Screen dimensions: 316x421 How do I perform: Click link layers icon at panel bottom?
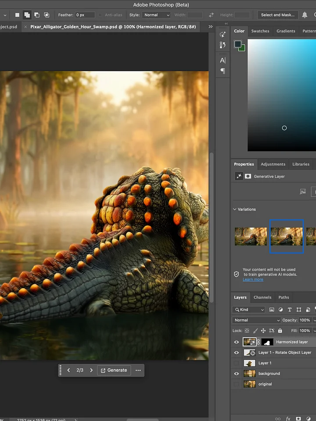pos(277,418)
